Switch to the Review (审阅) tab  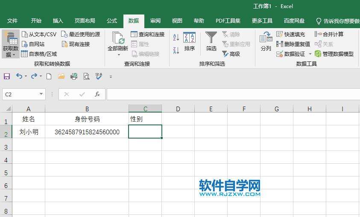(155, 20)
